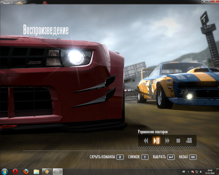The width and height of the screenshot is (219, 175).
Task: Click the Управление повтором heading
Action: [x=153, y=132]
